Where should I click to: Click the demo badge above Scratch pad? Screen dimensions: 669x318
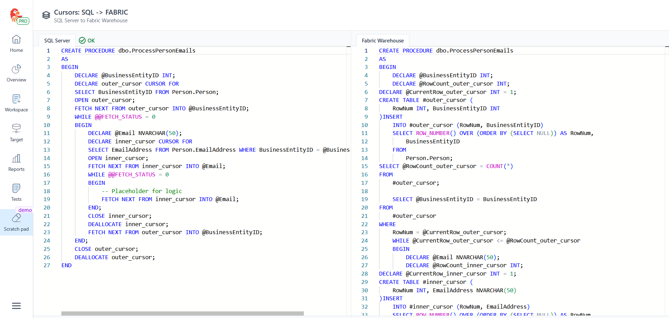click(25, 210)
